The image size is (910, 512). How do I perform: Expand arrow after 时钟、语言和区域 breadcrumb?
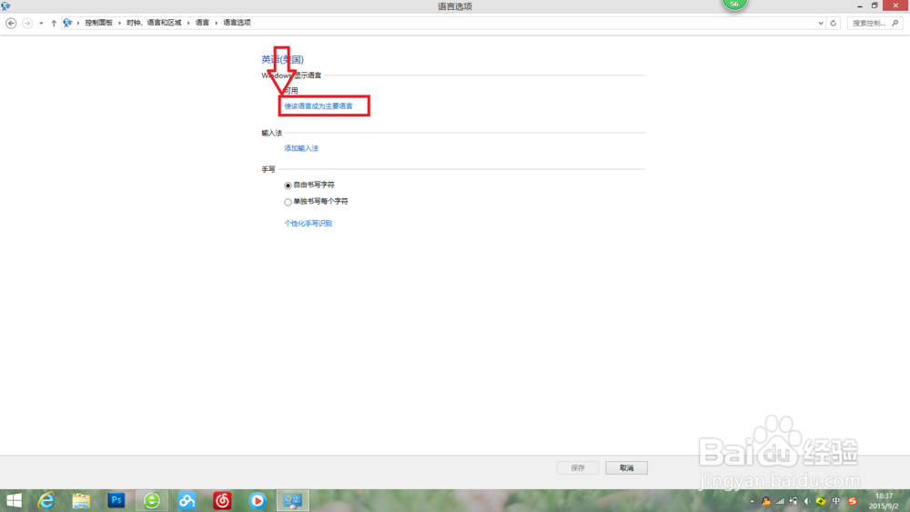(188, 23)
